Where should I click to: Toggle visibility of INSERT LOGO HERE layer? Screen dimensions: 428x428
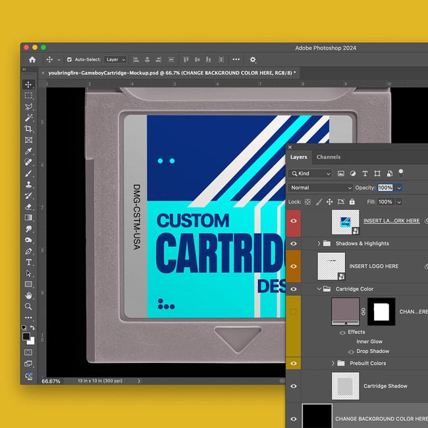pyautogui.click(x=294, y=266)
